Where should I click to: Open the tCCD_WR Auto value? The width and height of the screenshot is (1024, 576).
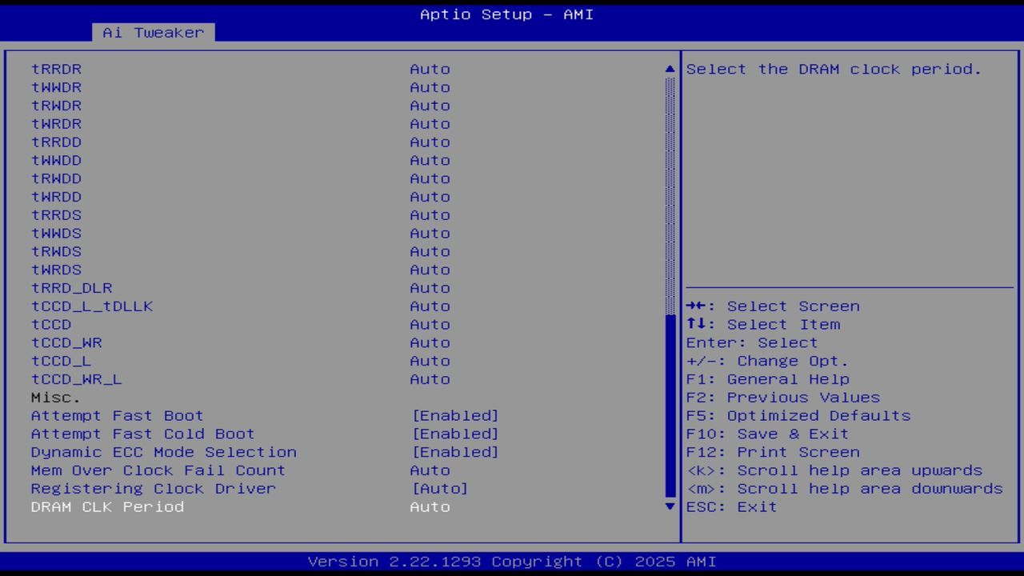coord(430,342)
